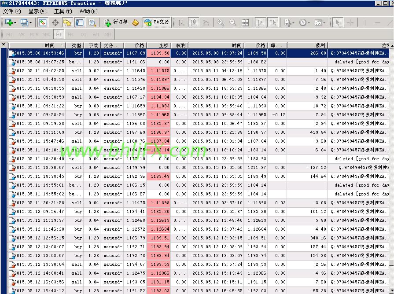Click order icon of row 2015.05.11 04:02:55
394x294 pixels.
pos(11,71)
